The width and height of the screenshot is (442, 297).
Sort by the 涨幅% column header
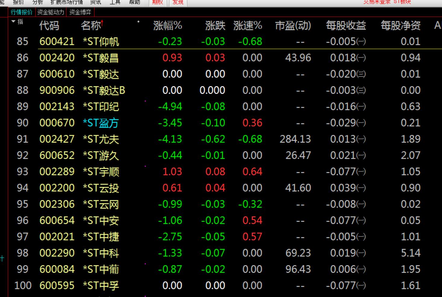168,26
